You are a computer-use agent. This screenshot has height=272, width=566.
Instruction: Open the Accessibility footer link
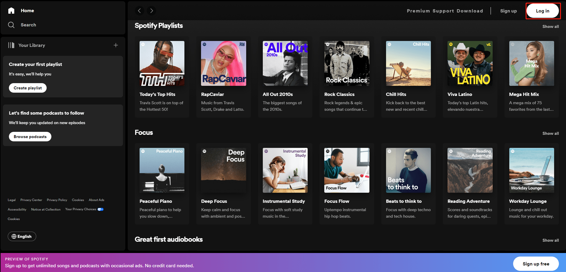click(x=17, y=209)
